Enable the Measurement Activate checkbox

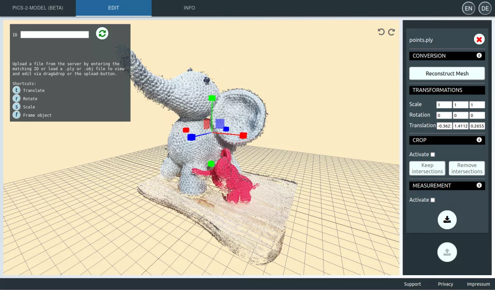(433, 200)
